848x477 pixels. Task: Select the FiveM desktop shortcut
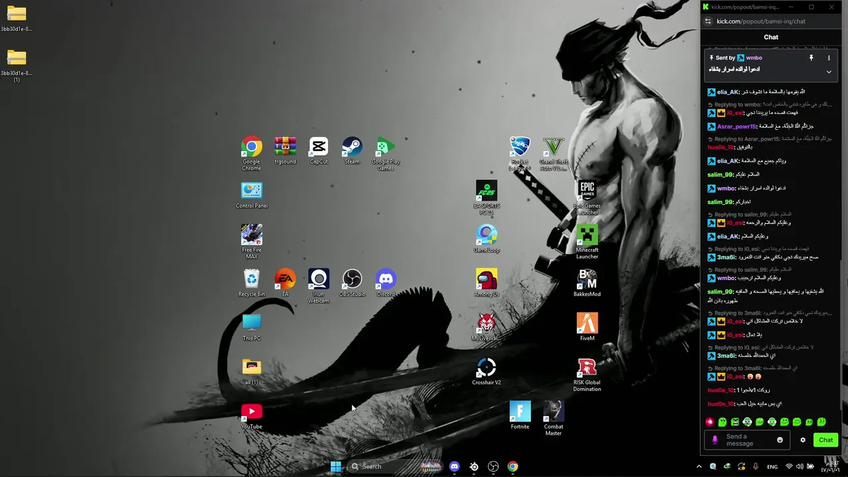[x=587, y=327]
